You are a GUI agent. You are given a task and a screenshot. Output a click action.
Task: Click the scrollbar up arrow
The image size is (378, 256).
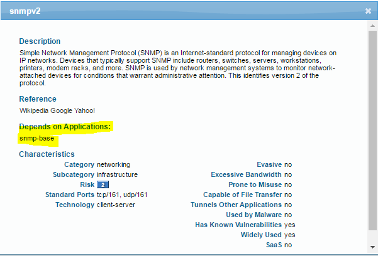tap(372, 26)
